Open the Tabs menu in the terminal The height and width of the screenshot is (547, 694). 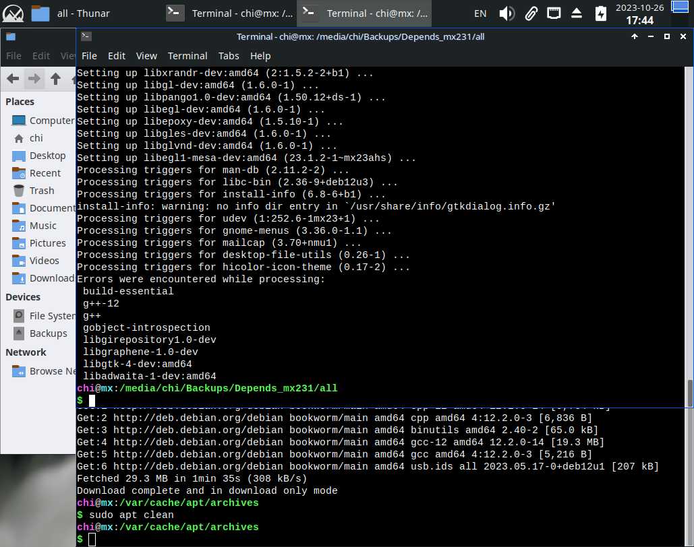229,56
